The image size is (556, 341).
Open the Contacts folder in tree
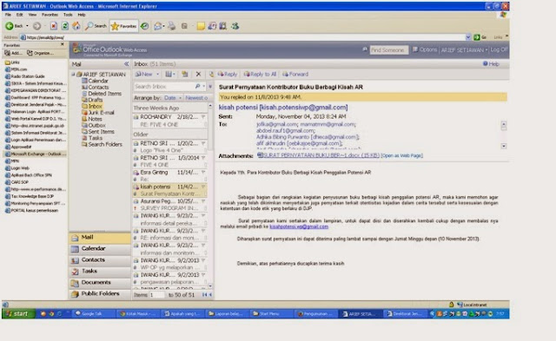coord(96,87)
